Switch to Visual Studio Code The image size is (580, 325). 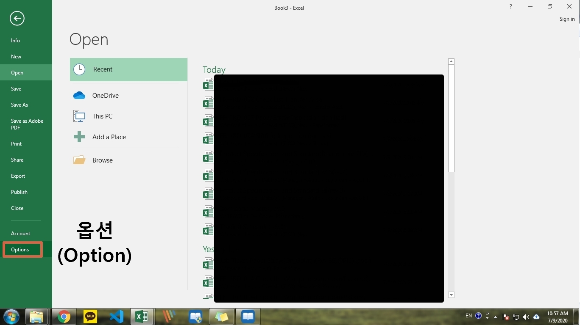(116, 317)
